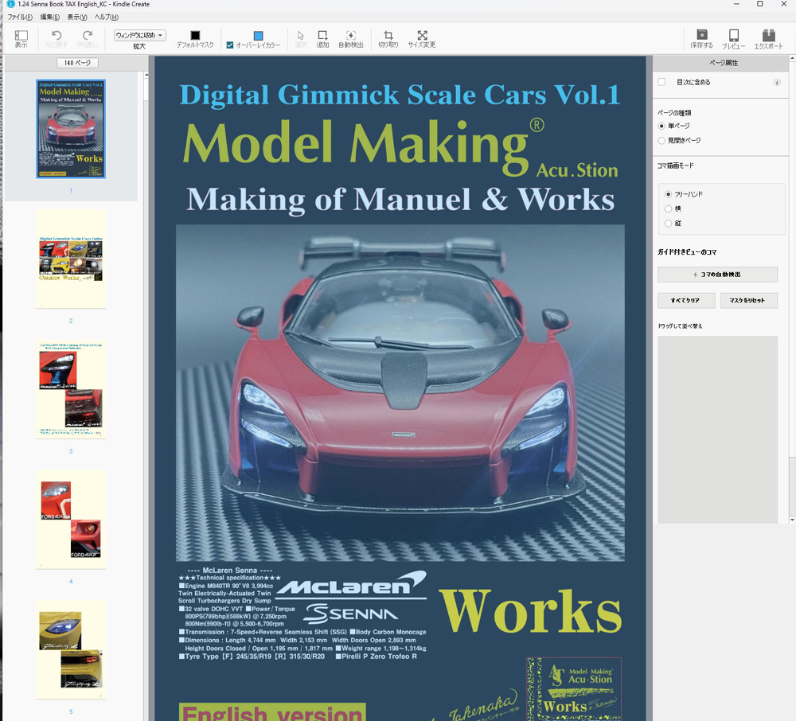The height and width of the screenshot is (721, 796).
Task: Select page 4 thumbnail
Action: click(x=71, y=520)
